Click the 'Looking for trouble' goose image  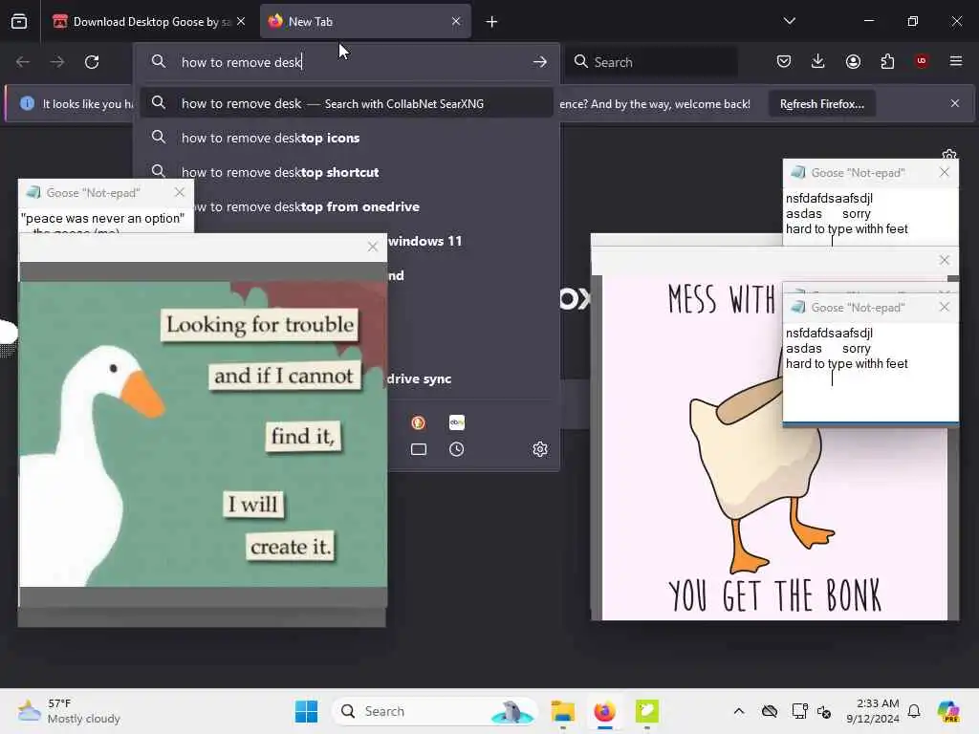pyautogui.click(x=204, y=435)
